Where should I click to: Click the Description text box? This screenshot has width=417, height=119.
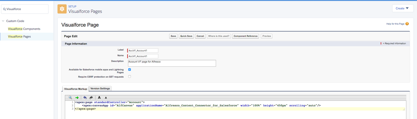pos(172,63)
